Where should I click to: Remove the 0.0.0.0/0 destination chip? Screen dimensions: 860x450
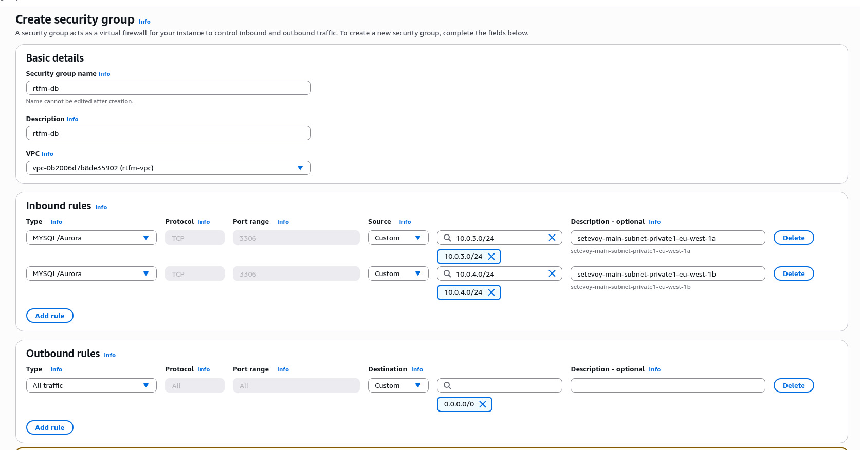click(x=483, y=404)
